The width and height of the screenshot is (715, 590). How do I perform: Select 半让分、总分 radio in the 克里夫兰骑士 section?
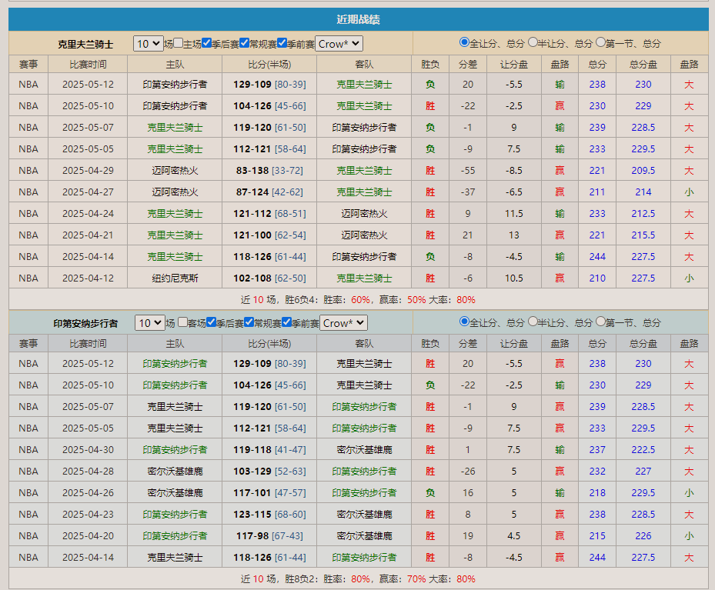(533, 42)
